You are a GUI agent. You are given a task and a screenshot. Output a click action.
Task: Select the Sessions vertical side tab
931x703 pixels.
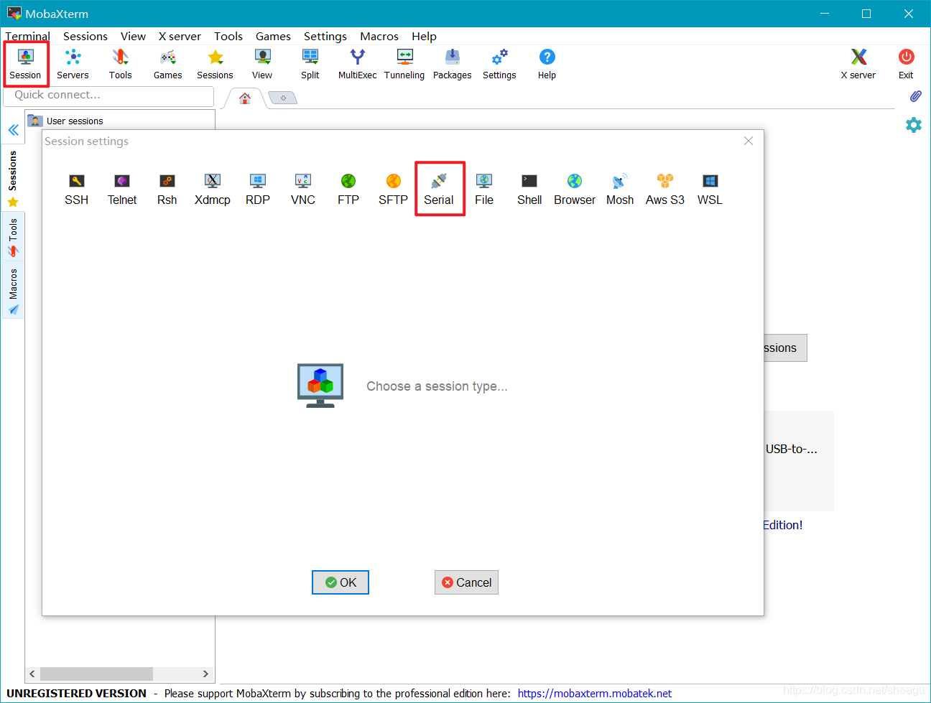coord(13,179)
